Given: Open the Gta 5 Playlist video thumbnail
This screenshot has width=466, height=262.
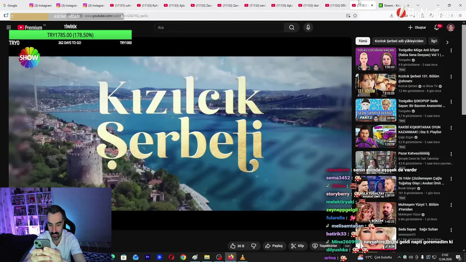Looking at the screenshot, I should [376, 136].
